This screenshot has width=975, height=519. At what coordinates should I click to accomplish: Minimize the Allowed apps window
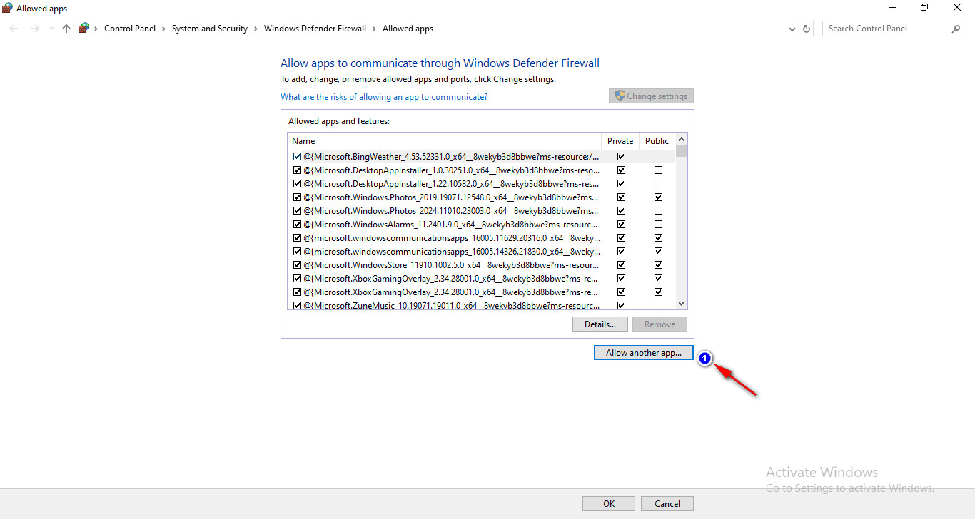892,7
